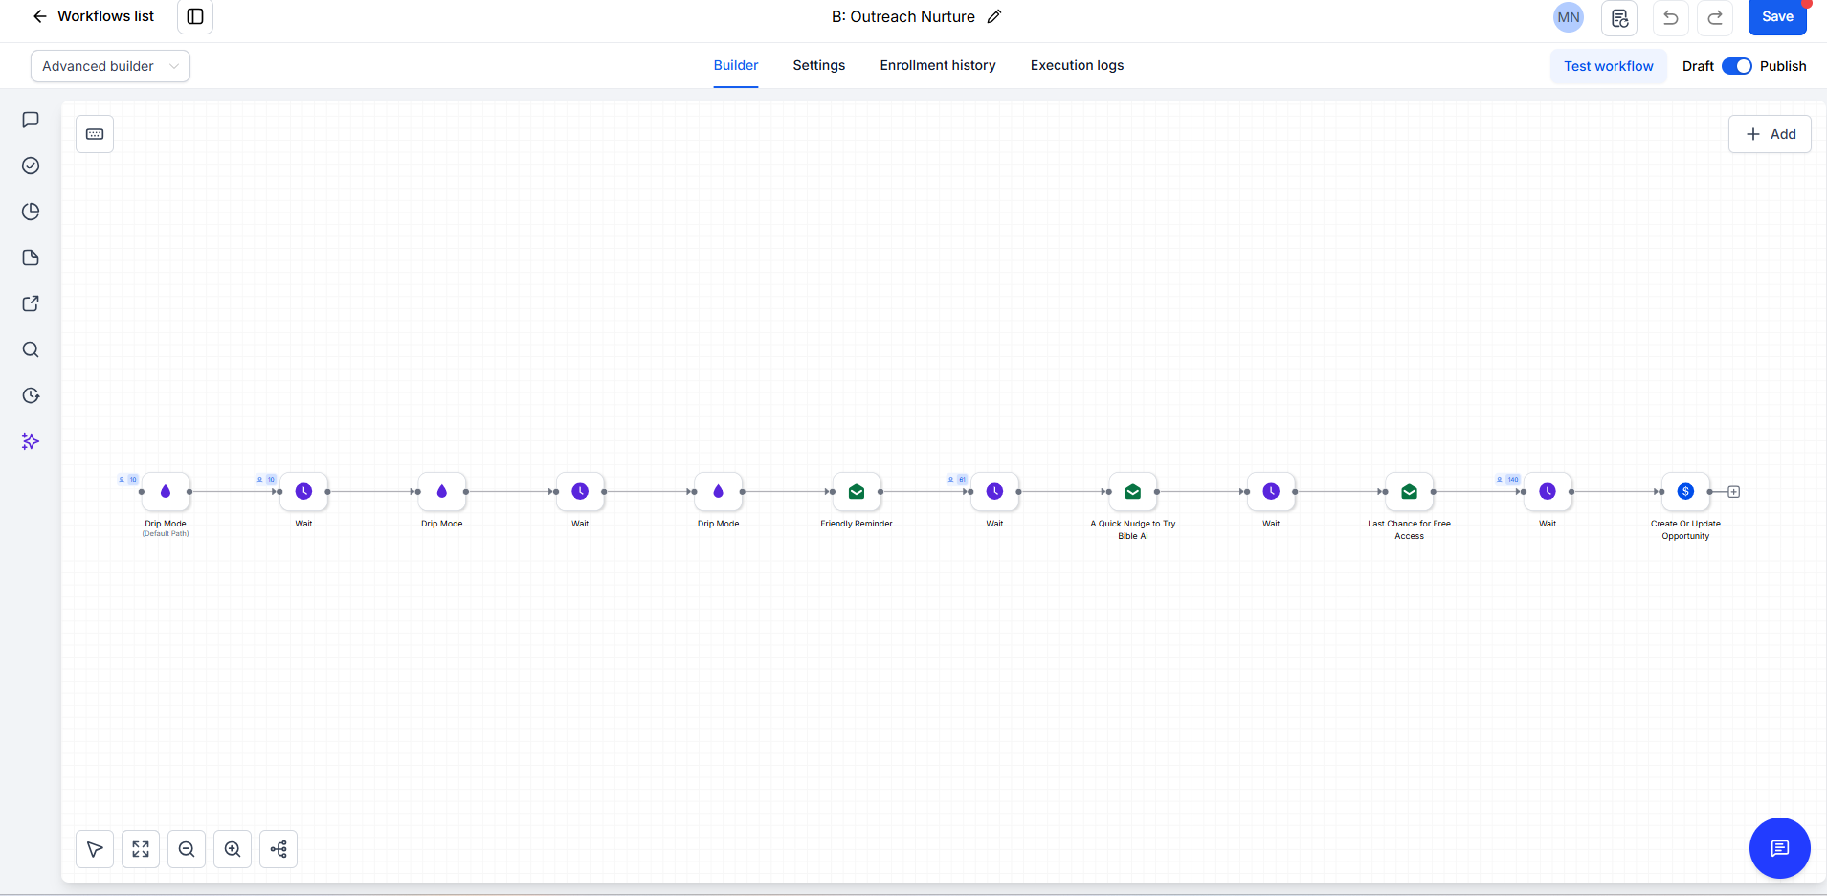Auto-arrange the workflow layout
The height and width of the screenshot is (896, 1827).
pos(279,849)
